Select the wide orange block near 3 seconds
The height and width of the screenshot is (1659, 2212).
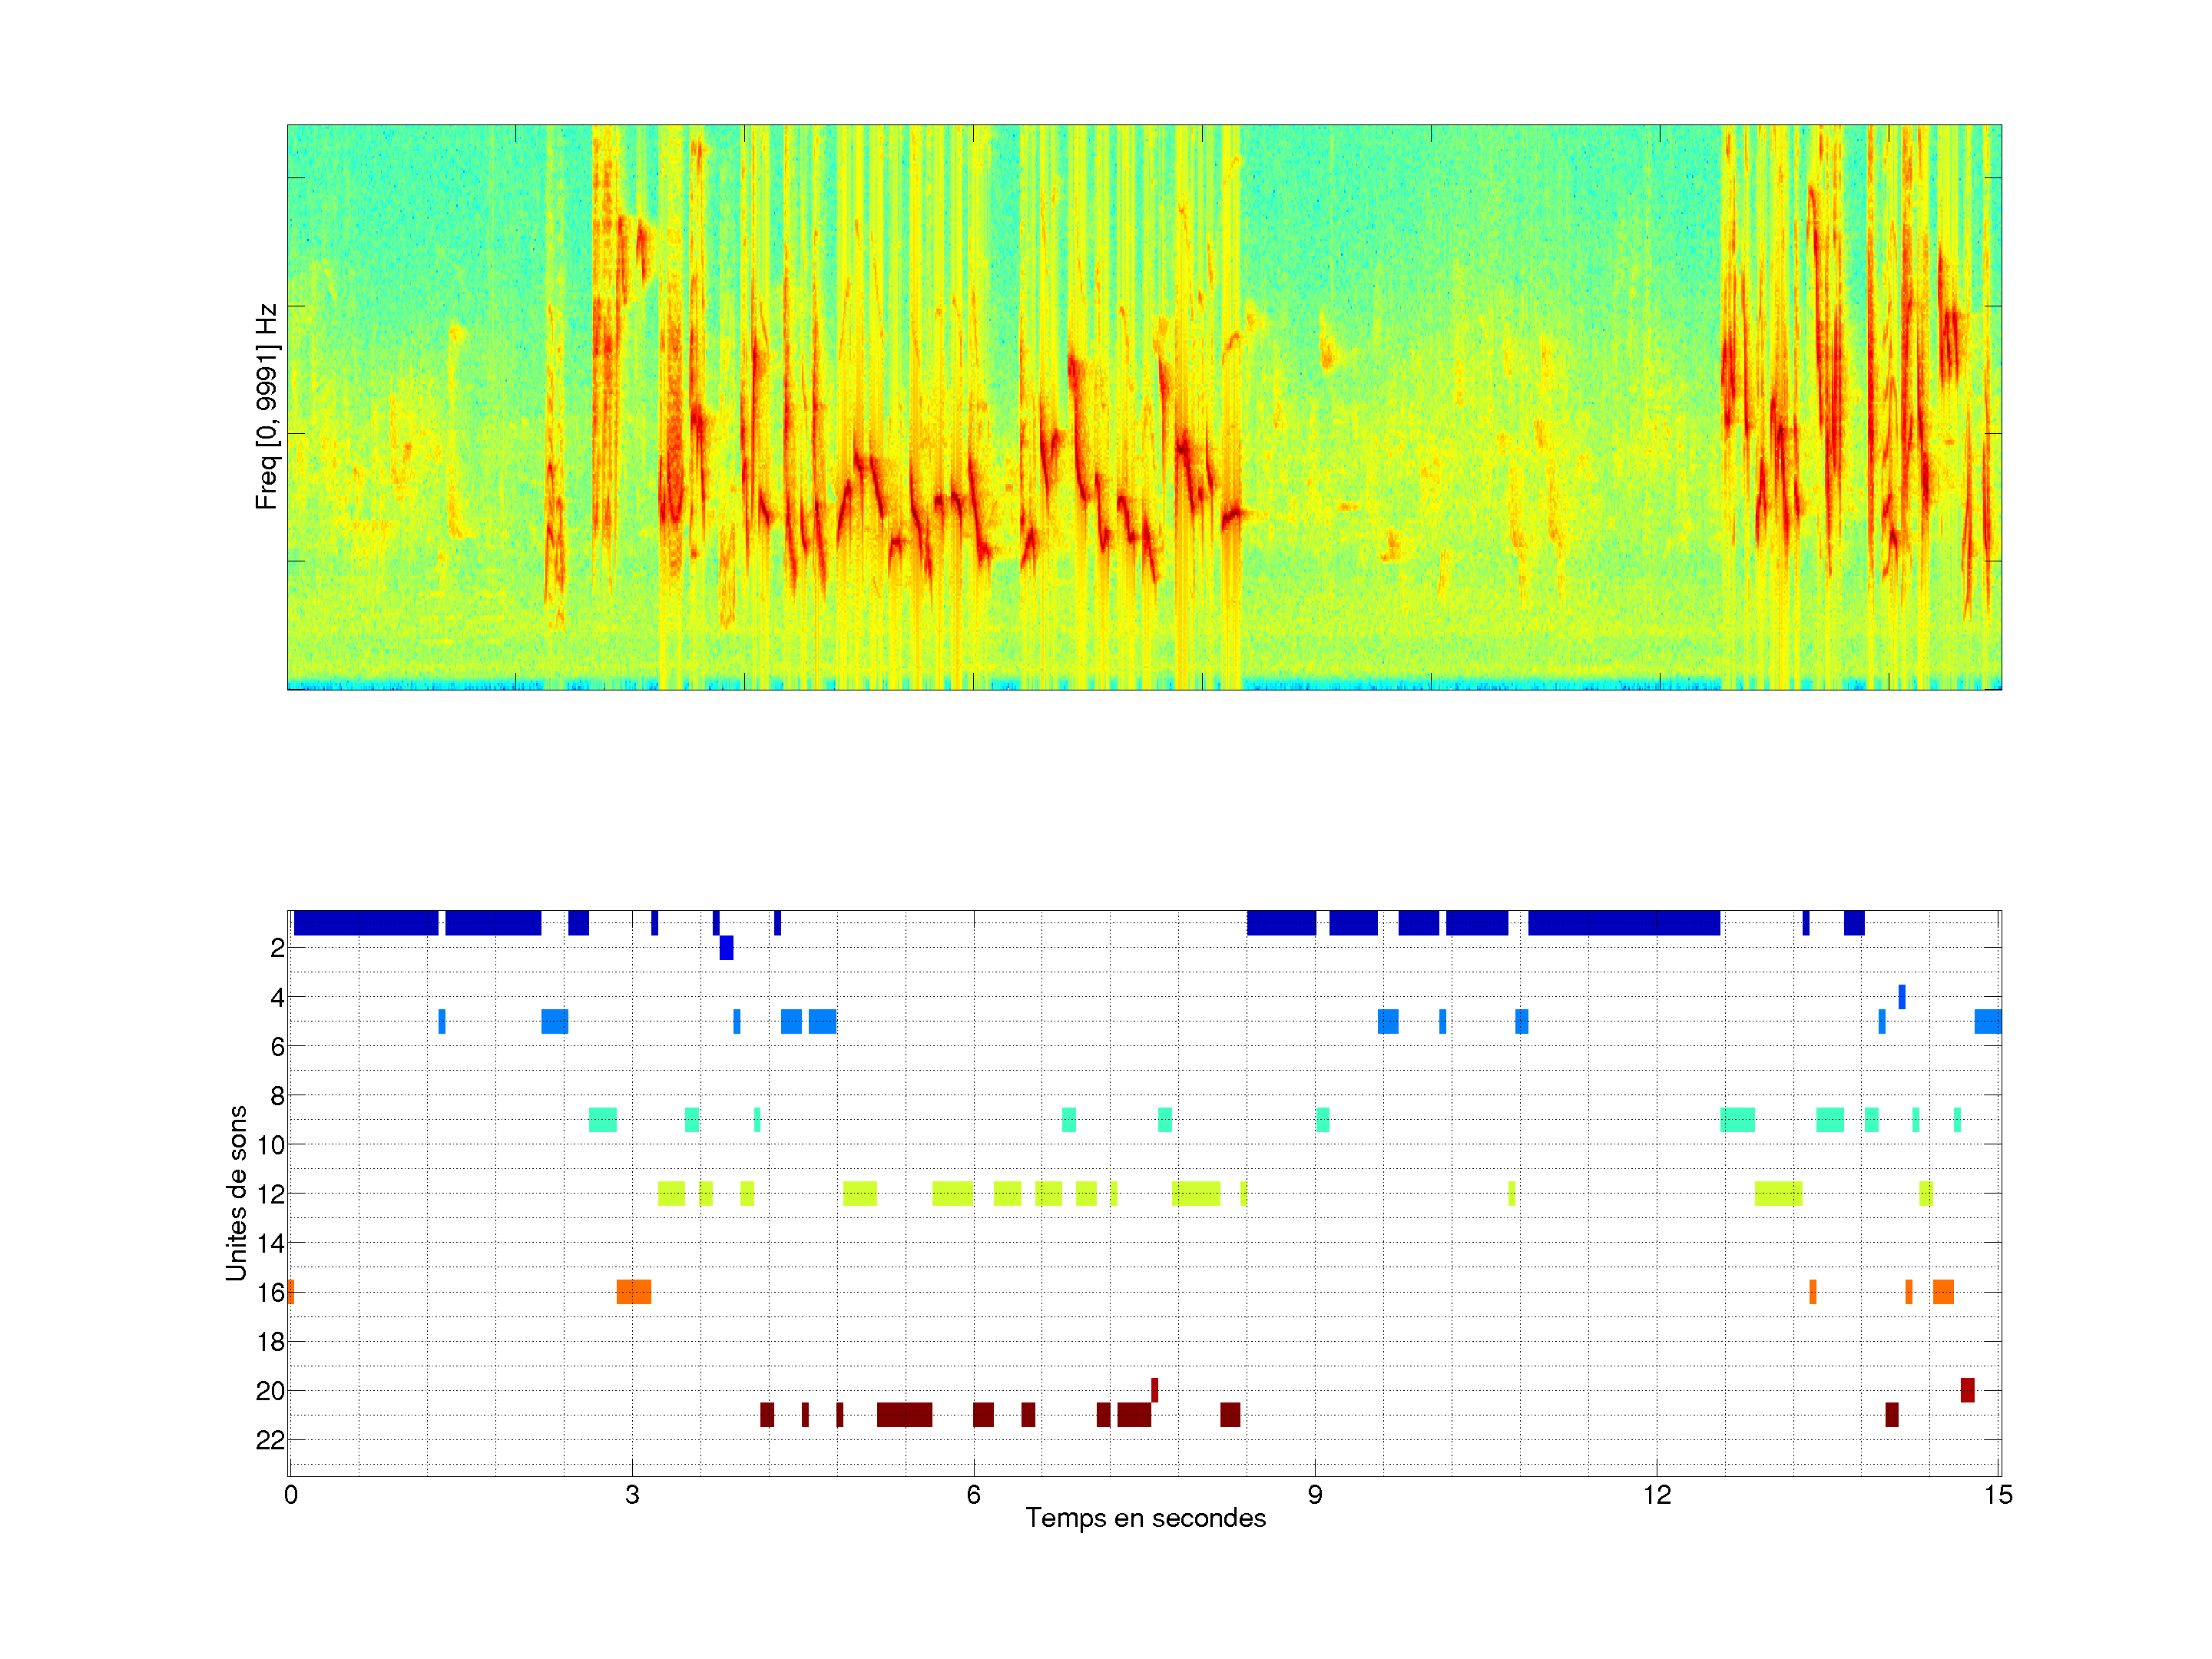(x=633, y=1292)
